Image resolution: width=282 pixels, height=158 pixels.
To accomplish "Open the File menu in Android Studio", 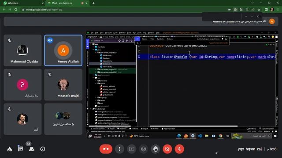I will point(92,33).
